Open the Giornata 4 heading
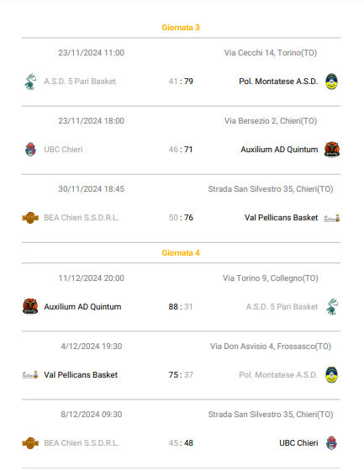This screenshot has width=364, height=471. 181,253
